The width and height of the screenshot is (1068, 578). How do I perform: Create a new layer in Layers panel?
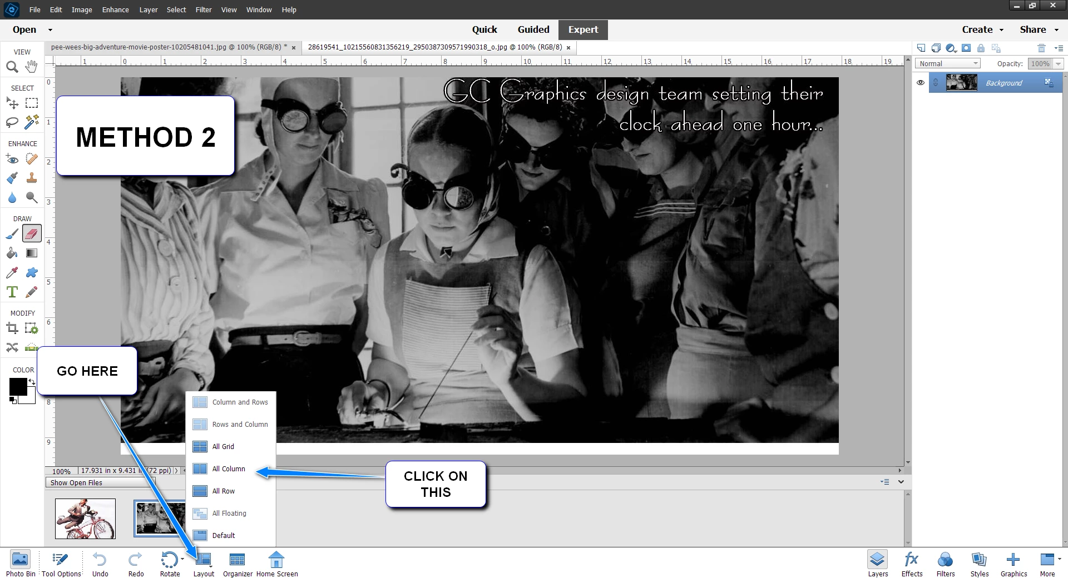pyautogui.click(x=921, y=48)
